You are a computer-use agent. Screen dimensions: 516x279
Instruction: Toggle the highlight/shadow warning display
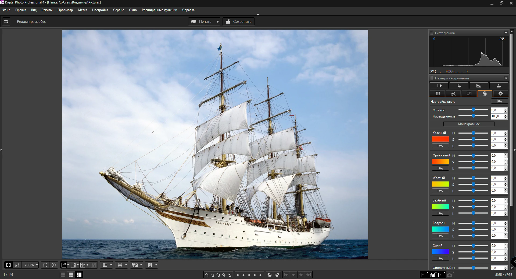(x=134, y=265)
